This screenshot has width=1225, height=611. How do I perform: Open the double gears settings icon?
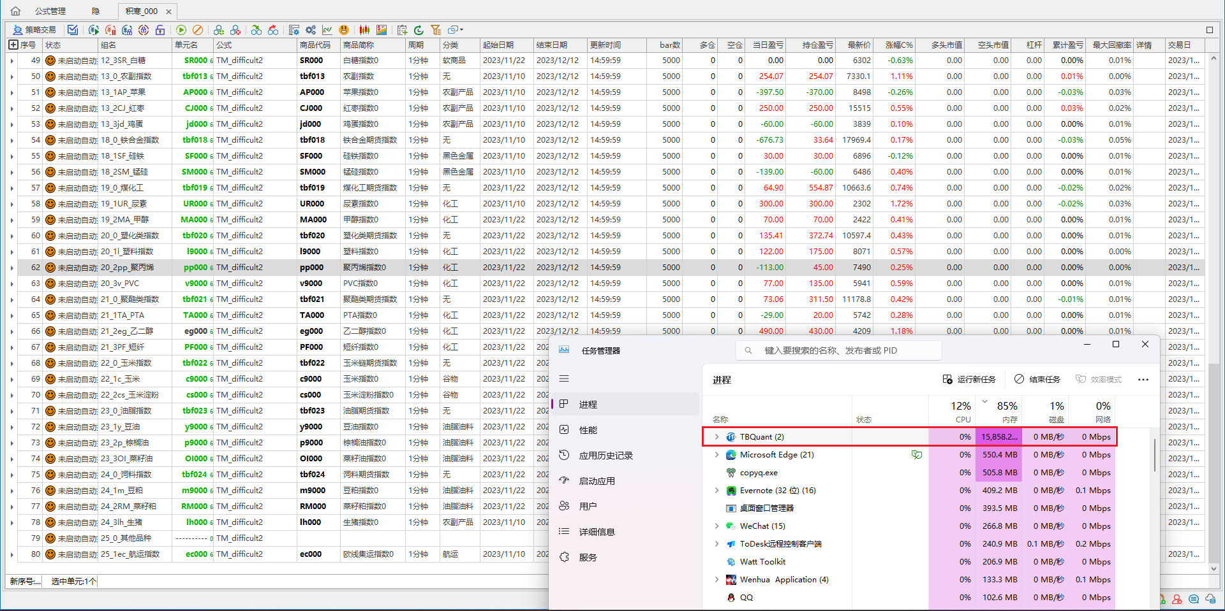311,30
